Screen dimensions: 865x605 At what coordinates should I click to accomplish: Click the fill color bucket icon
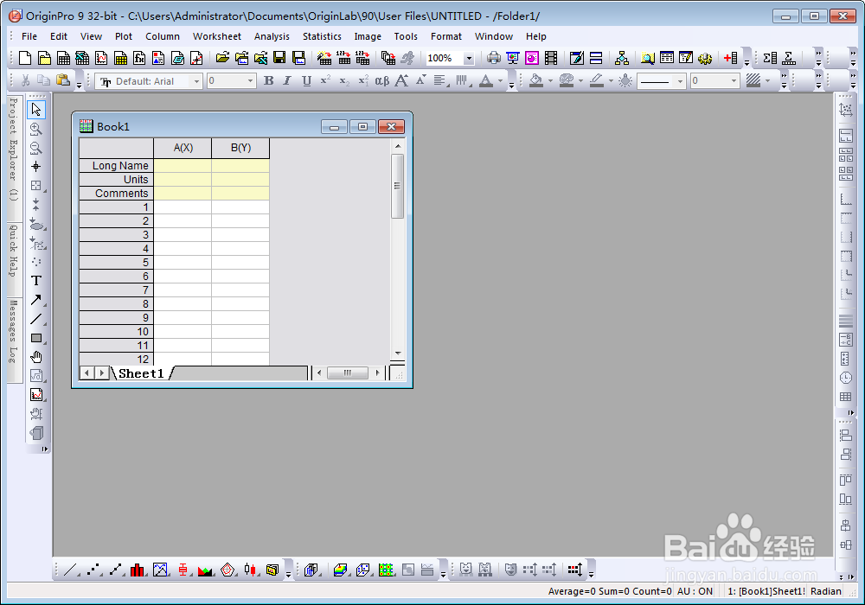pos(535,80)
